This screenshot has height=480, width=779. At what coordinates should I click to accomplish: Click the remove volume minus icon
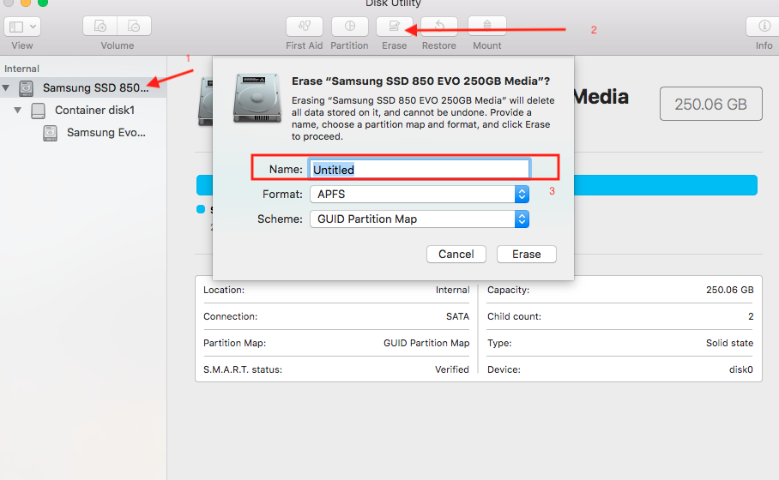[134, 26]
